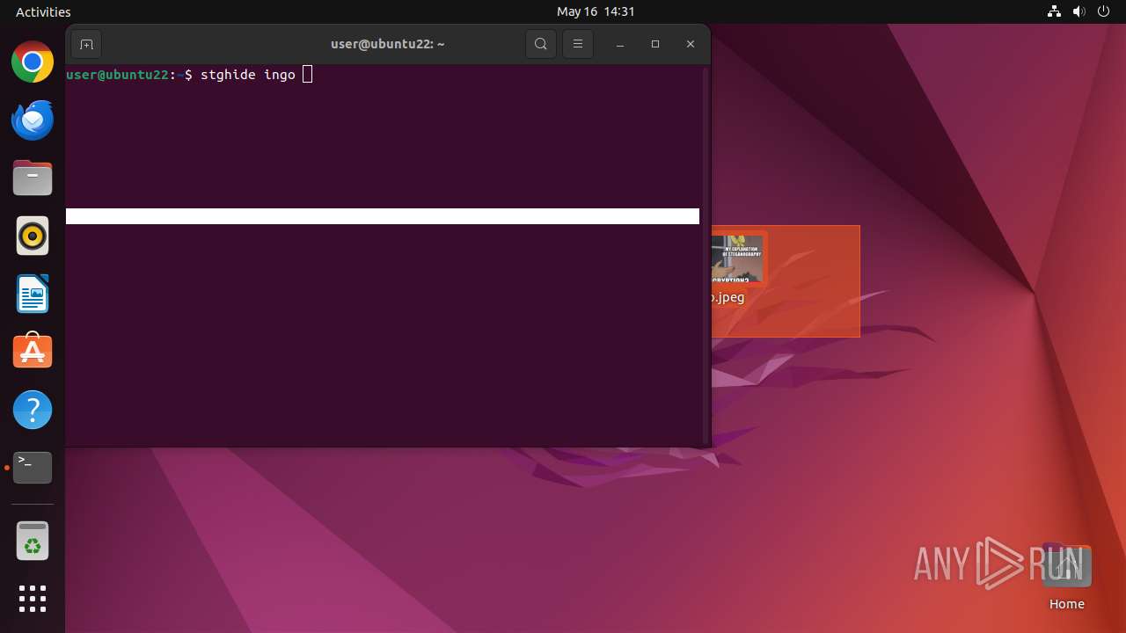Open a new terminal tab

click(x=86, y=44)
